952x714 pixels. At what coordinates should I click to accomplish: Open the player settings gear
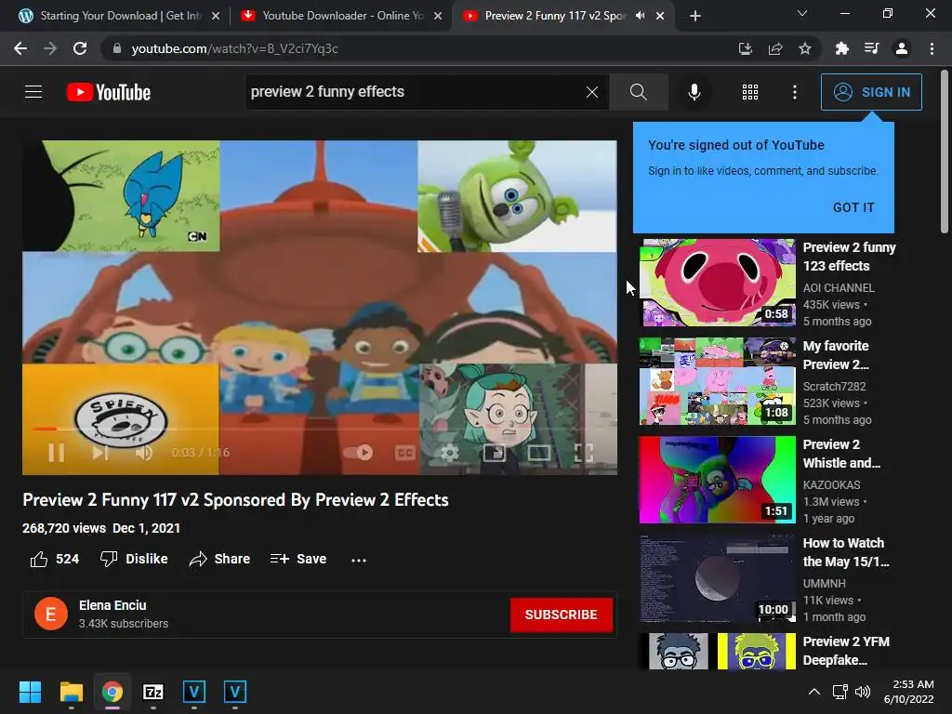pyautogui.click(x=449, y=453)
